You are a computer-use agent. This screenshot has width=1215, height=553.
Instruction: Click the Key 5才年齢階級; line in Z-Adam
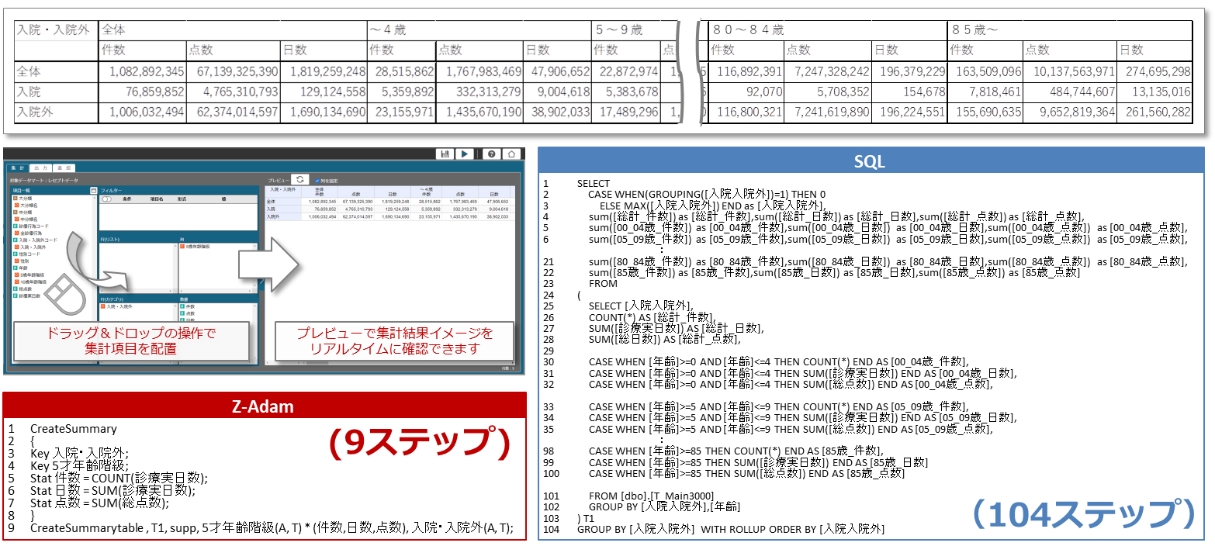coord(79,465)
